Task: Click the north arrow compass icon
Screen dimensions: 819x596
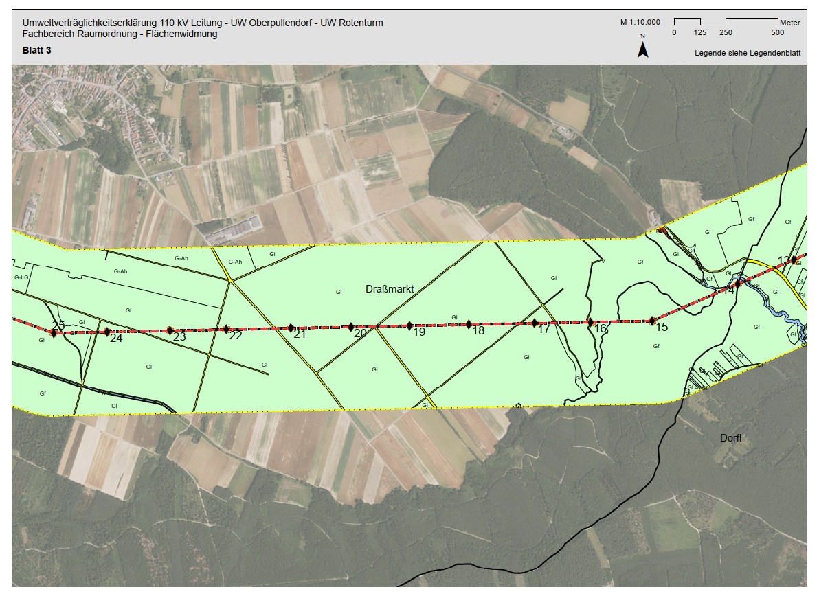Action: tap(642, 49)
